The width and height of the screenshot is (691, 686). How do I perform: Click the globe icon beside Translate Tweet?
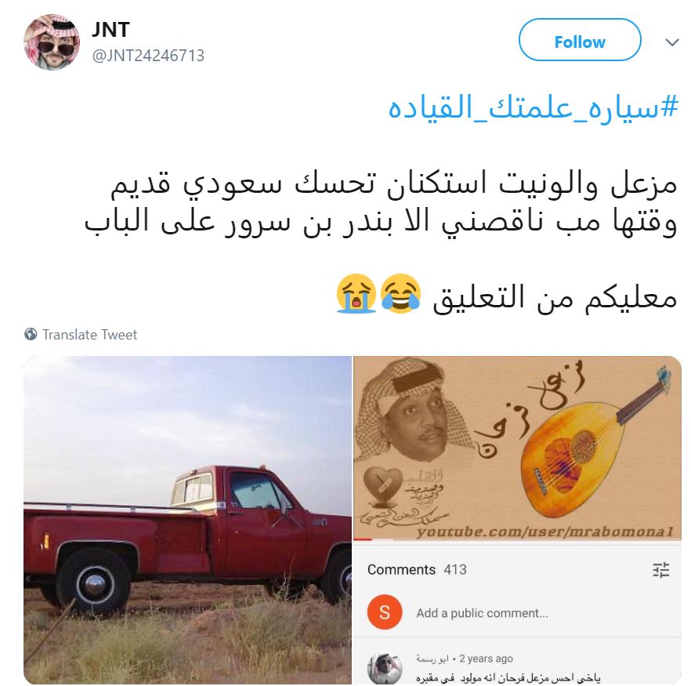point(31,334)
